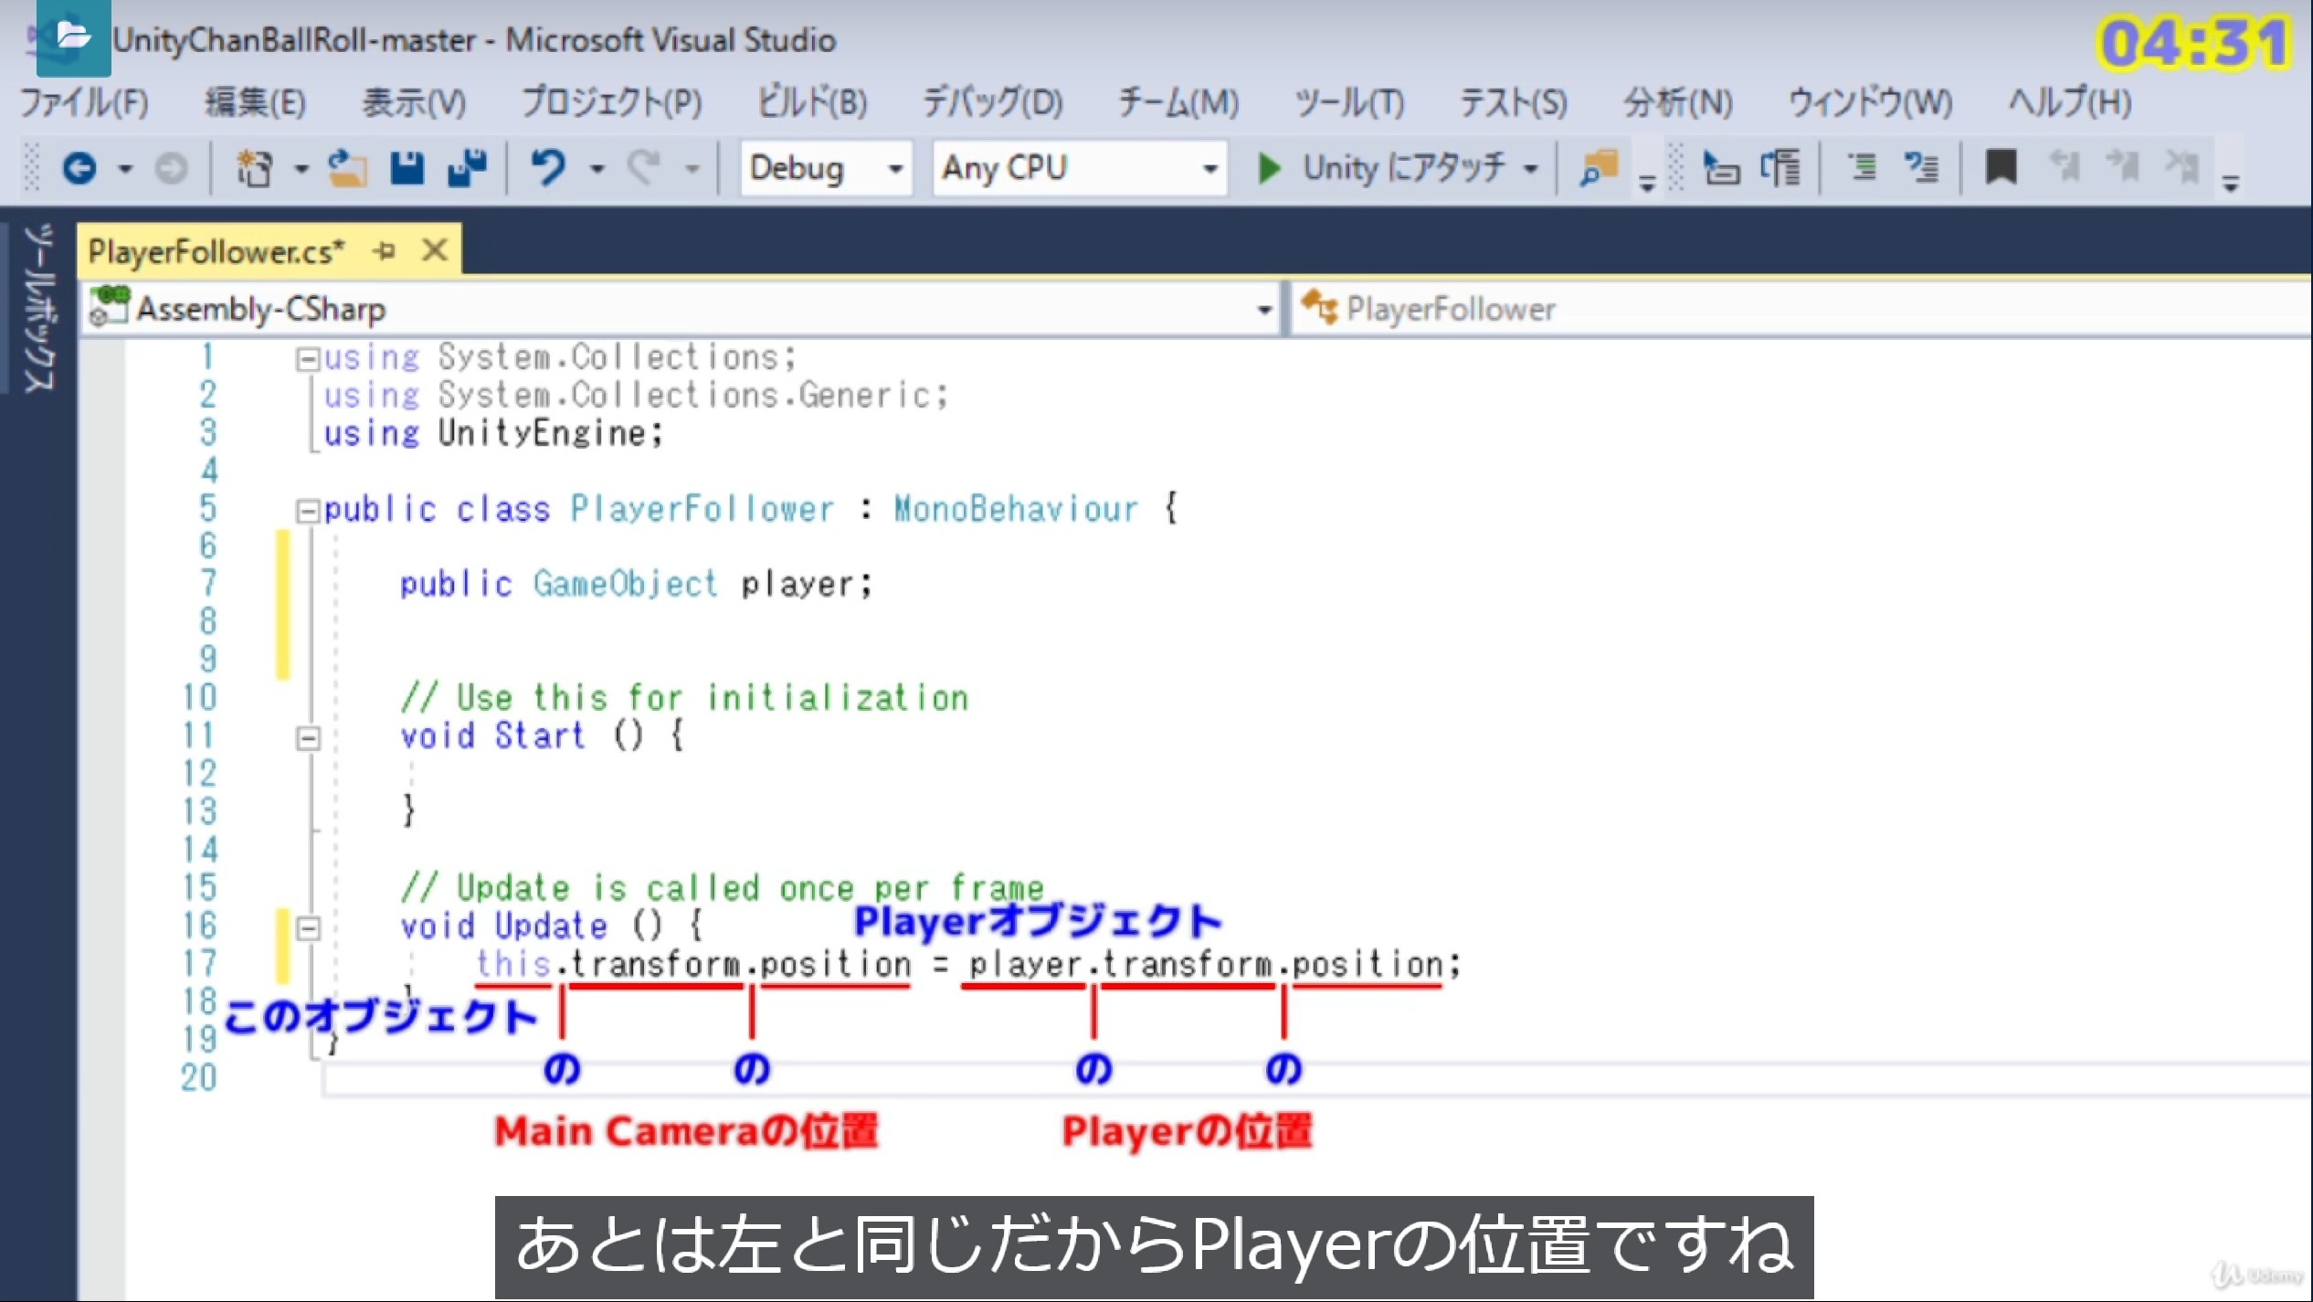2313x1302 pixels.
Task: Click the Find in Files icon
Action: 1599,168
